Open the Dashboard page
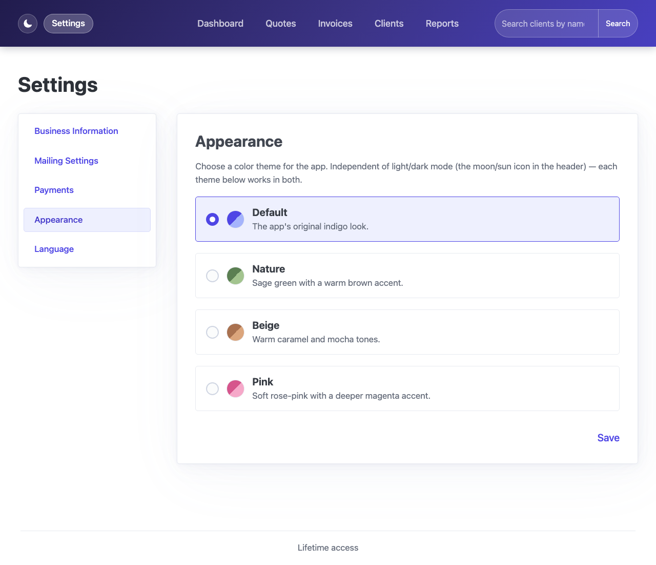This screenshot has height=565, width=656. [x=220, y=24]
